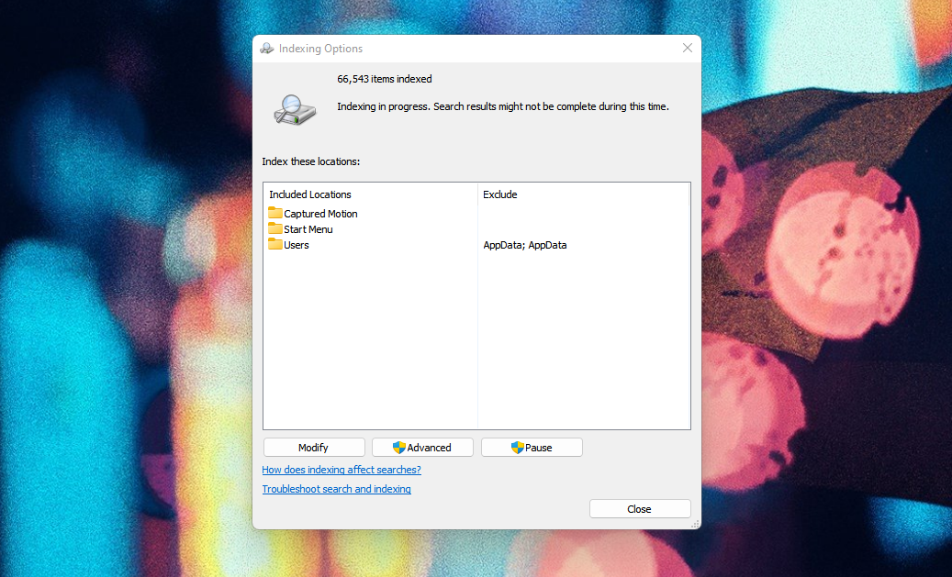This screenshot has height=577, width=952.
Task: Open the indexing affect searches help link
Action: tap(342, 469)
